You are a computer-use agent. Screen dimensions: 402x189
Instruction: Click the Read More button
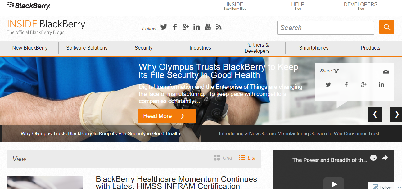coord(167,116)
